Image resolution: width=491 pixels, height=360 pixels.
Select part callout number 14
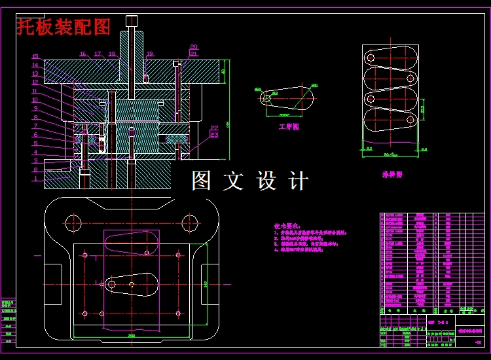coord(35,65)
